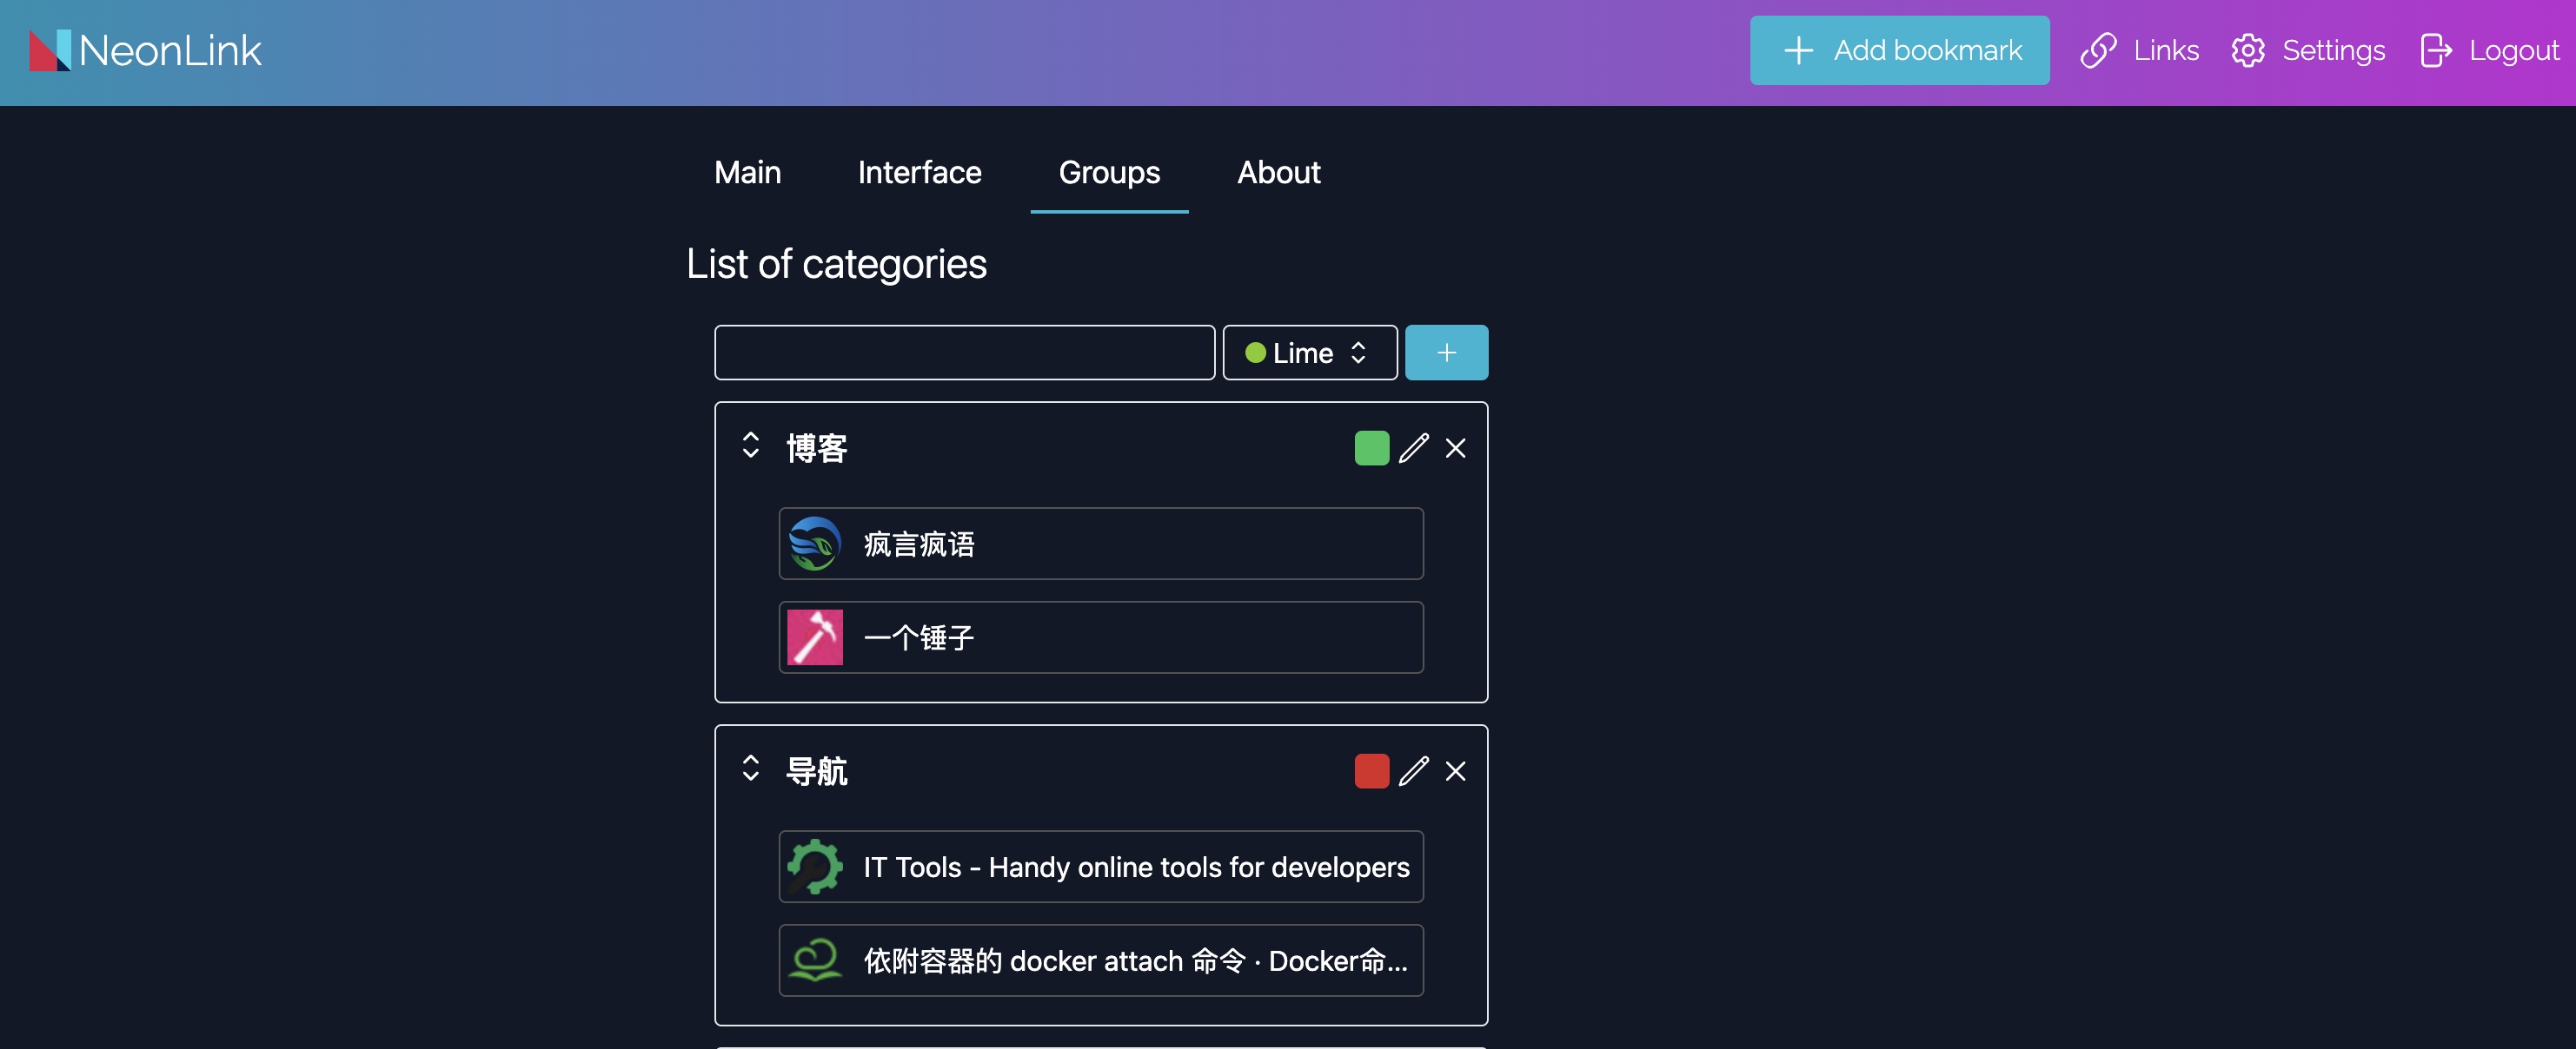Delete the 导航 category
Viewport: 2576px width, 1049px height.
click(x=1455, y=770)
